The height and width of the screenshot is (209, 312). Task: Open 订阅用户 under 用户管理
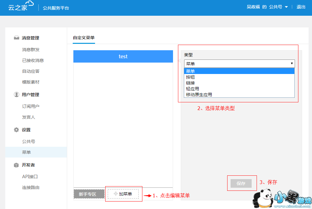[31, 106]
